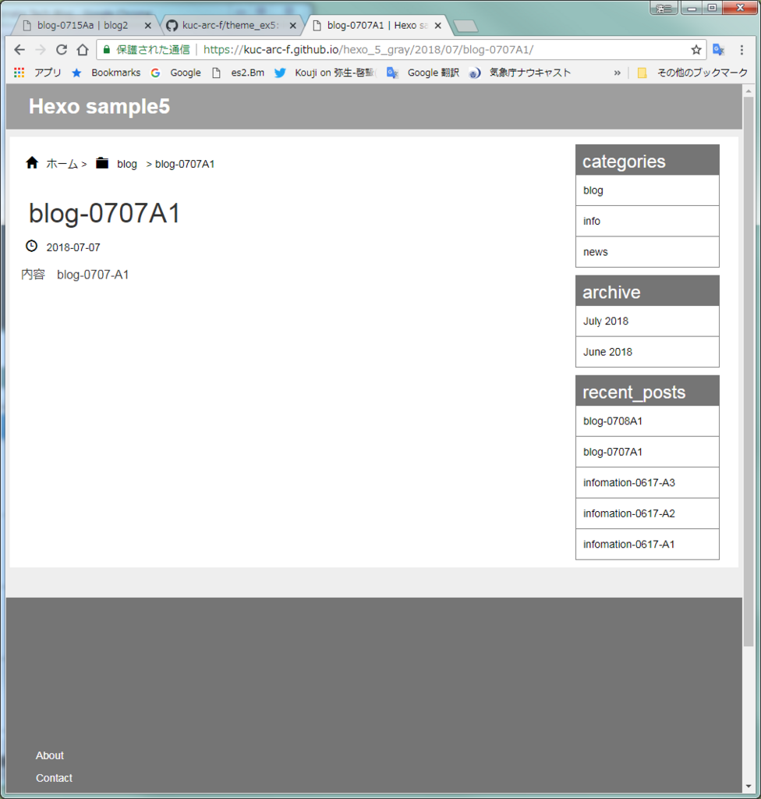The height and width of the screenshot is (799, 761).
Task: Open the Twitter Kouji bookmark
Action: (x=325, y=73)
